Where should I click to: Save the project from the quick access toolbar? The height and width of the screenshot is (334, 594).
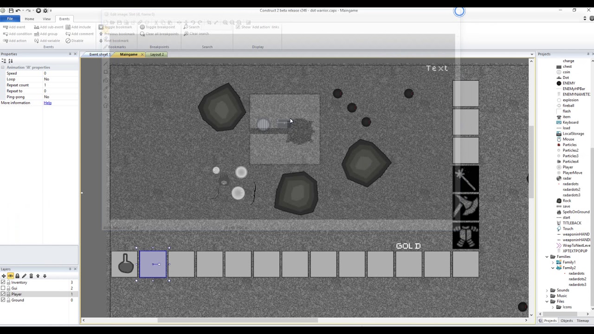point(11,10)
